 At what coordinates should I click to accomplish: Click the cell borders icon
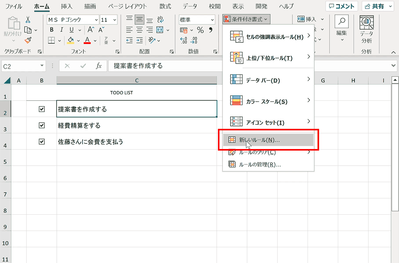(52, 40)
